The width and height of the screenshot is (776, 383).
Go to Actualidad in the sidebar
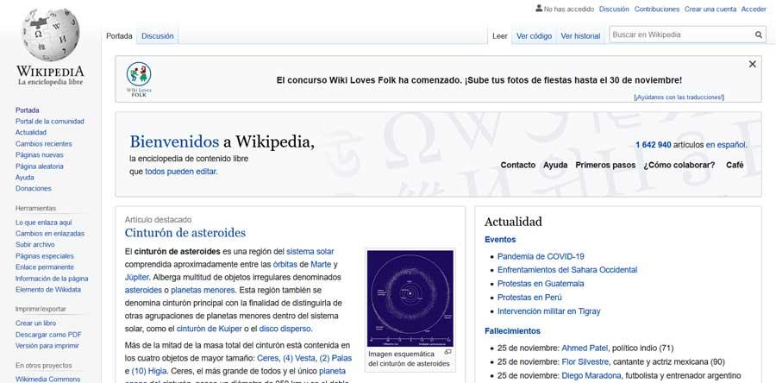pyautogui.click(x=31, y=132)
